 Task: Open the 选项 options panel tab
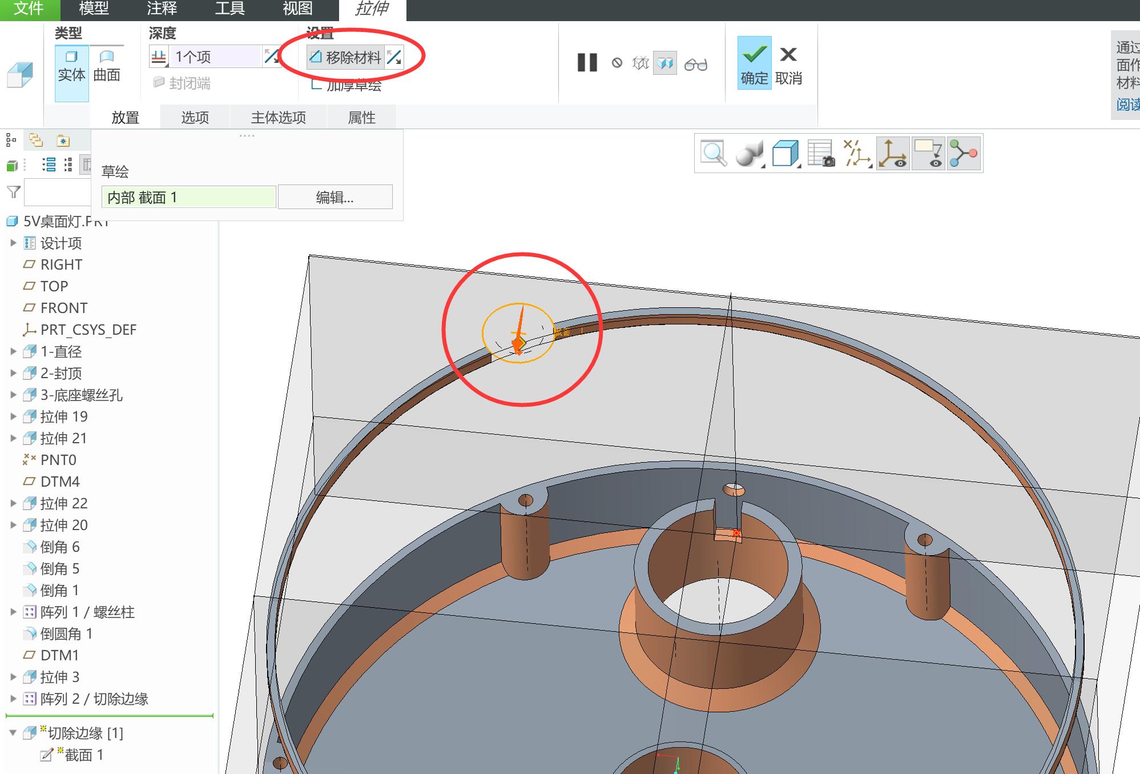point(195,117)
